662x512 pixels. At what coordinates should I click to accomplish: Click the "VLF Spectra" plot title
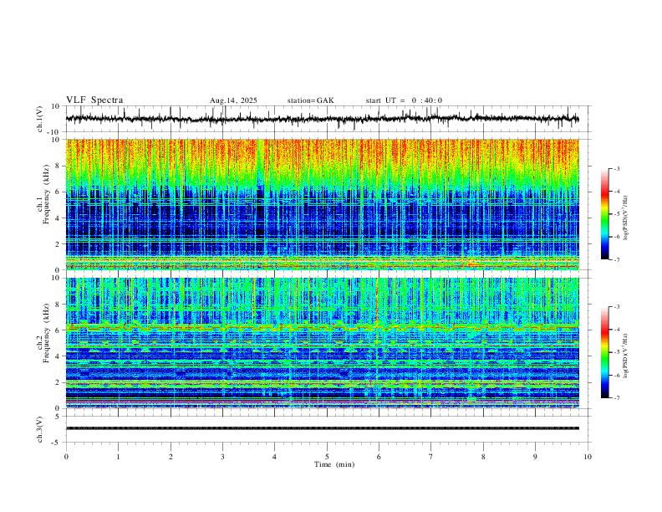(x=94, y=100)
